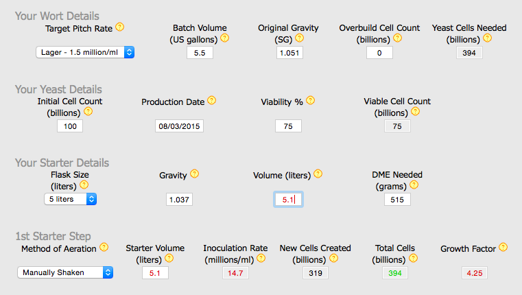Select the Batch Volume 5.5 field

pos(200,53)
